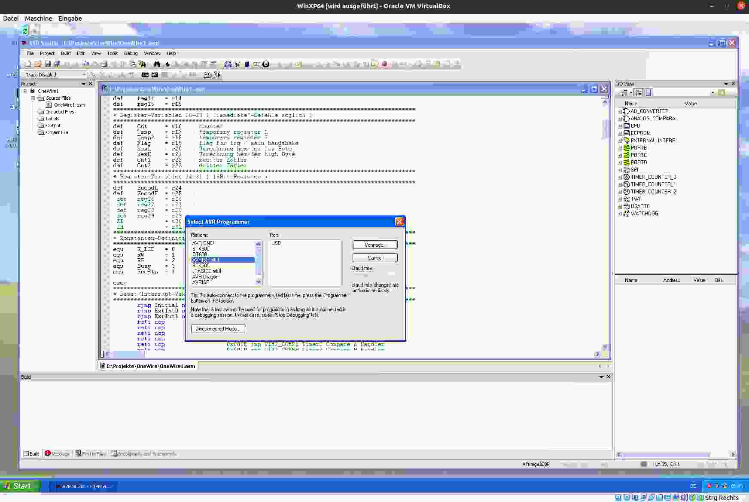Expand the PORTC node in I/O View
Screen dimensions: 749x502
620,155
